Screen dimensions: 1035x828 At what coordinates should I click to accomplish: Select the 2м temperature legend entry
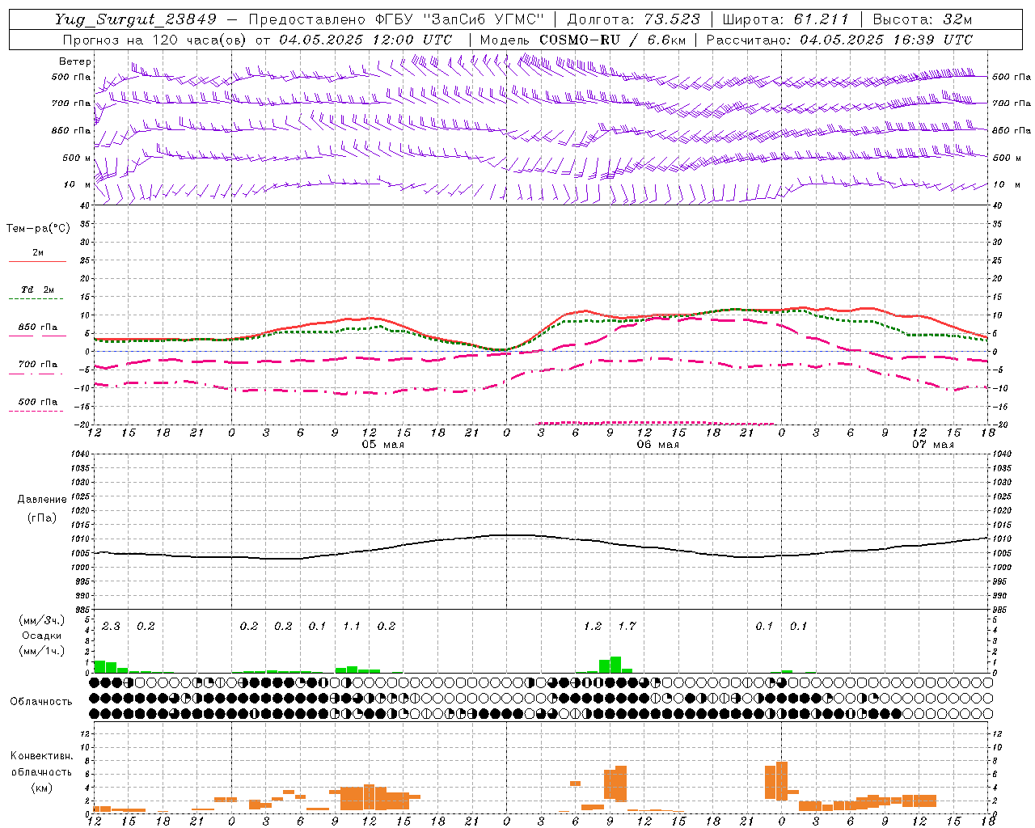pyautogui.click(x=38, y=252)
